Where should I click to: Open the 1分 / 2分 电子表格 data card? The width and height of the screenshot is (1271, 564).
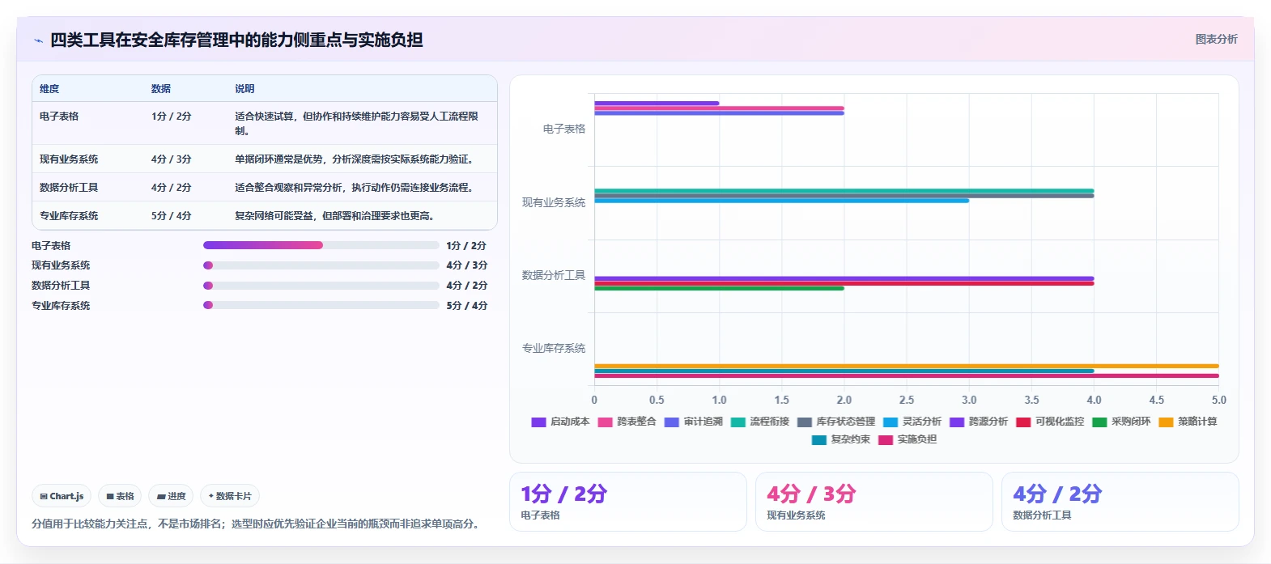click(x=627, y=502)
